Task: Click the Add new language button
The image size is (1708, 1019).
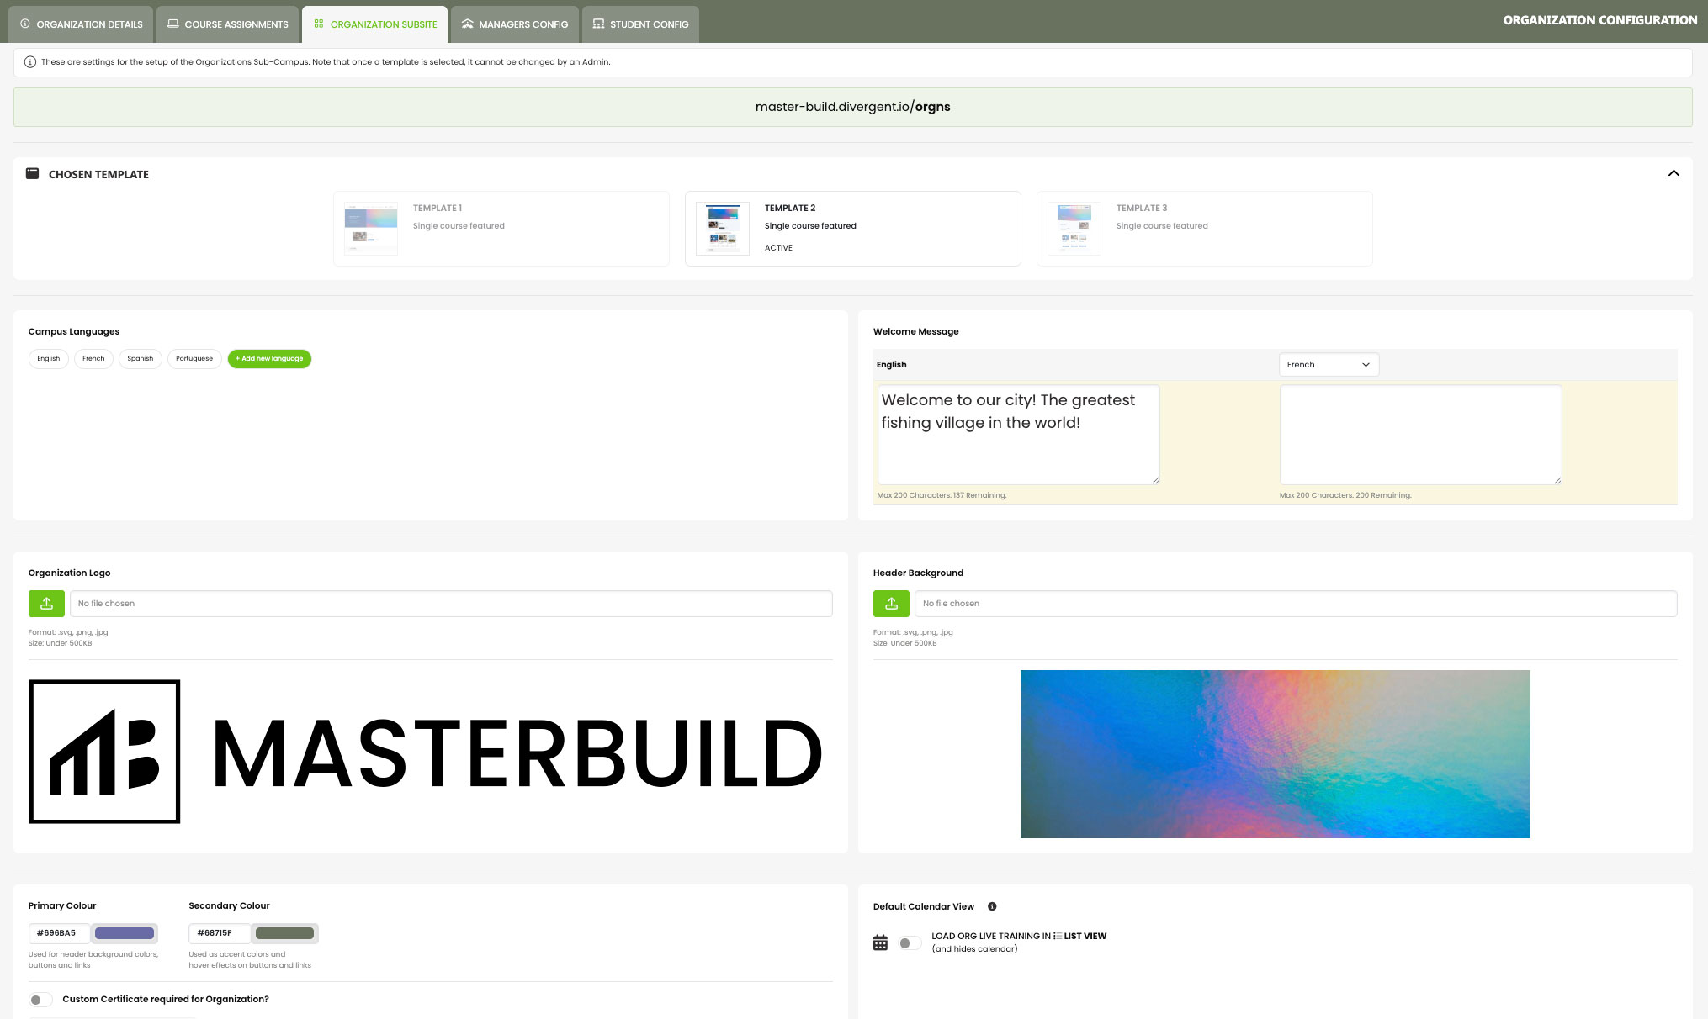Action: point(269,358)
